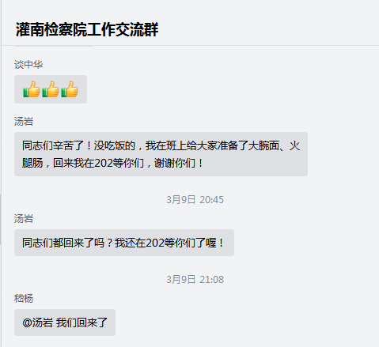Click the text 谢谢你们 in 汤岩's message
Screen dimensions: 379x347
click(175, 163)
